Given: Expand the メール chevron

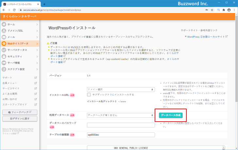Looking at the screenshot, I should coord(37,37).
